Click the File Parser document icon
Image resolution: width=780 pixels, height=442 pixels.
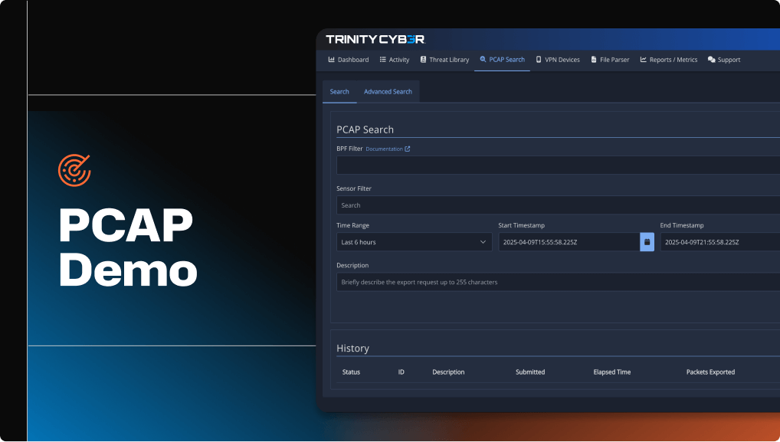tap(594, 60)
